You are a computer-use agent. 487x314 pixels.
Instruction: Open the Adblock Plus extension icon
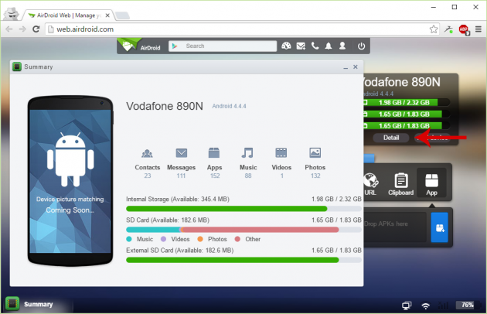[464, 29]
